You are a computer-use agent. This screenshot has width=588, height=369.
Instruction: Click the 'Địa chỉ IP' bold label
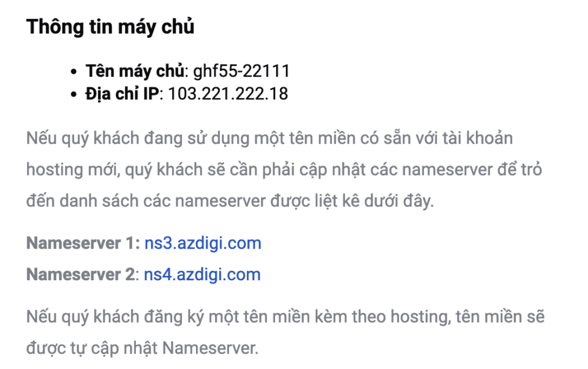123,94
